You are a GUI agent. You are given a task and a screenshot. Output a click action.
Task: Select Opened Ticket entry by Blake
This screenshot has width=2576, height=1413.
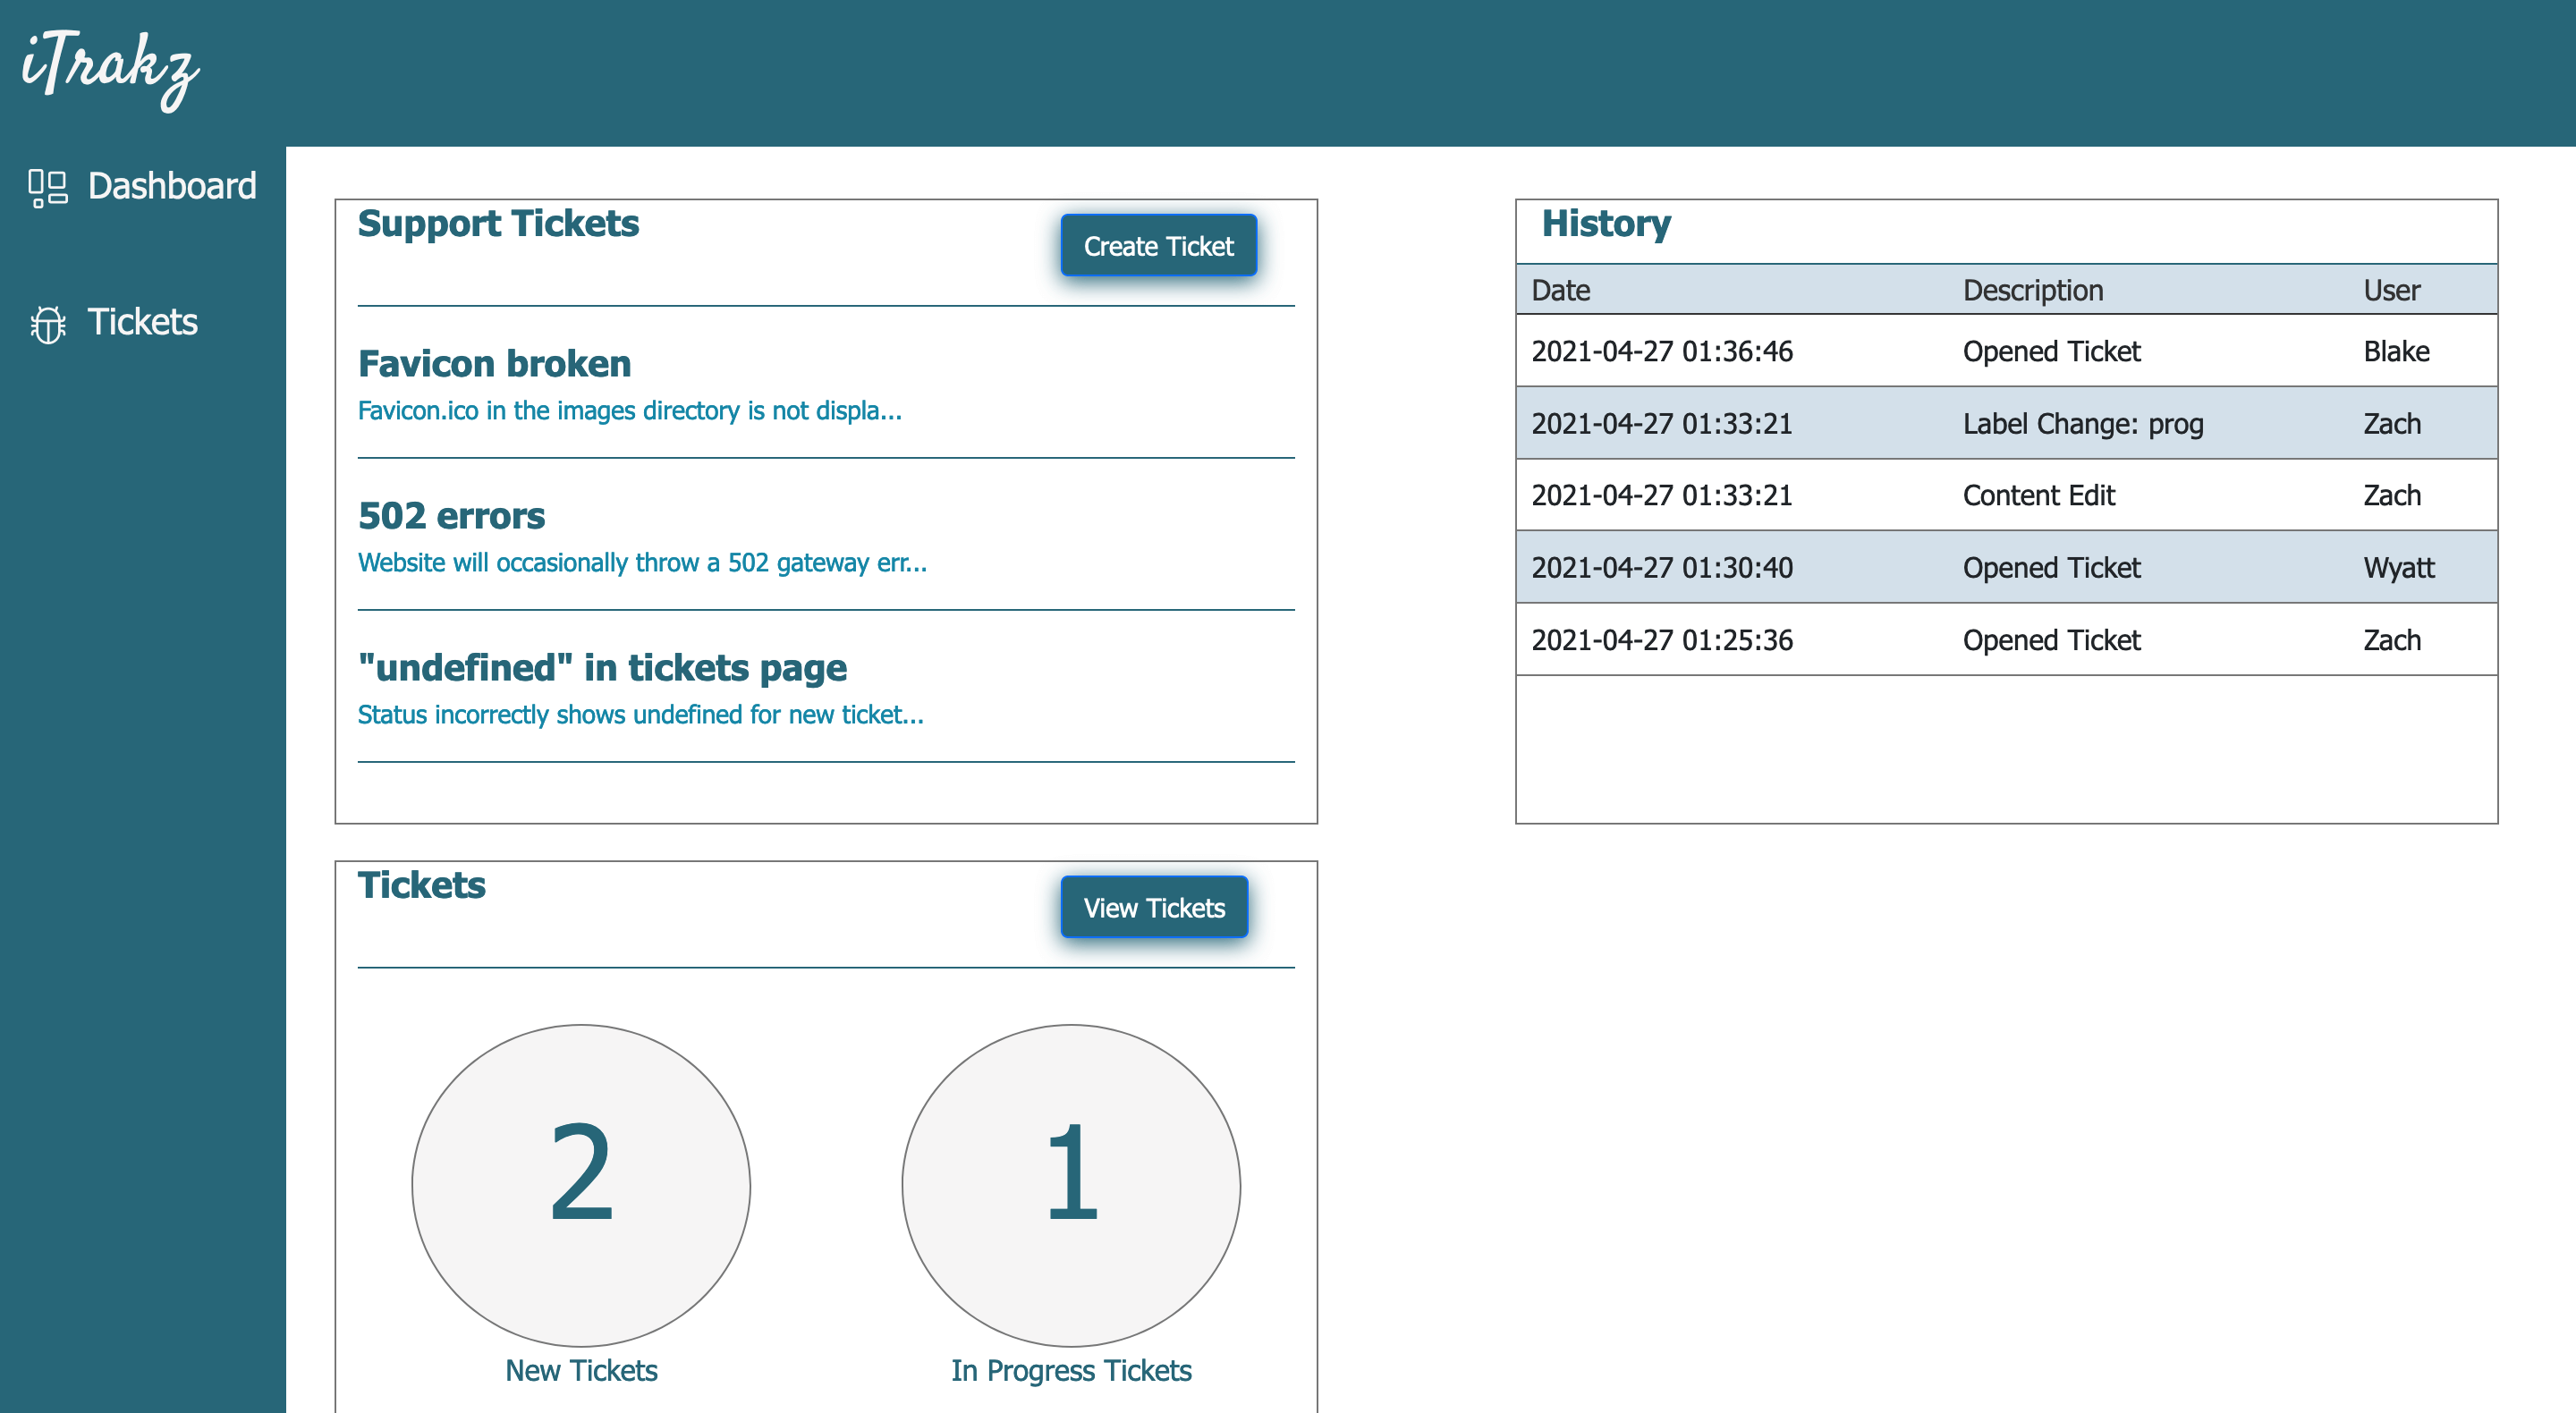point(2051,351)
